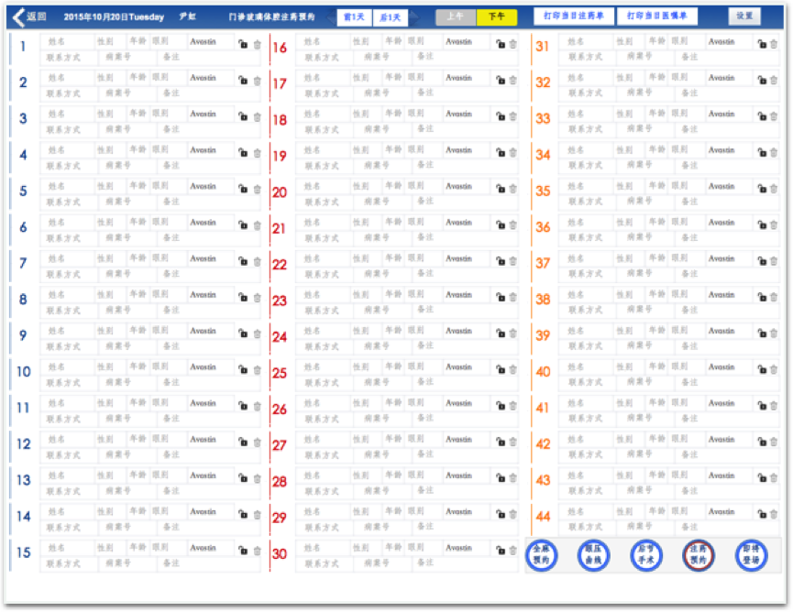The width and height of the screenshot is (793, 612).
Task: Go to previous day with 前1天
Action: pos(354,17)
